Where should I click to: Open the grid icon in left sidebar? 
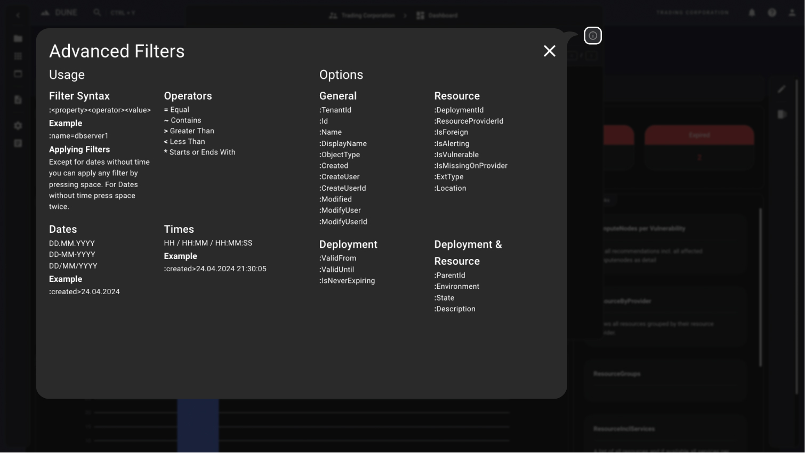(18, 56)
